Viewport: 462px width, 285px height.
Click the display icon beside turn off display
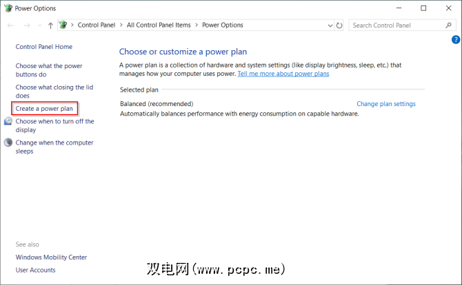[x=8, y=121]
